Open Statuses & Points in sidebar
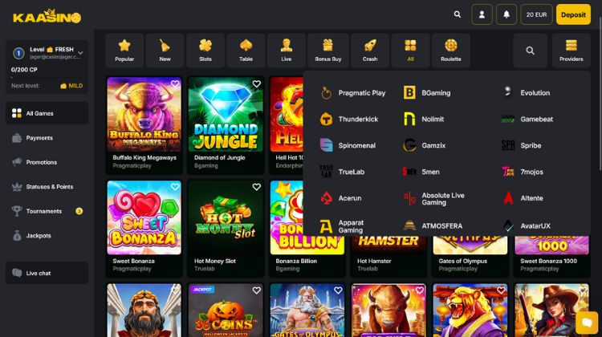 click(47, 187)
